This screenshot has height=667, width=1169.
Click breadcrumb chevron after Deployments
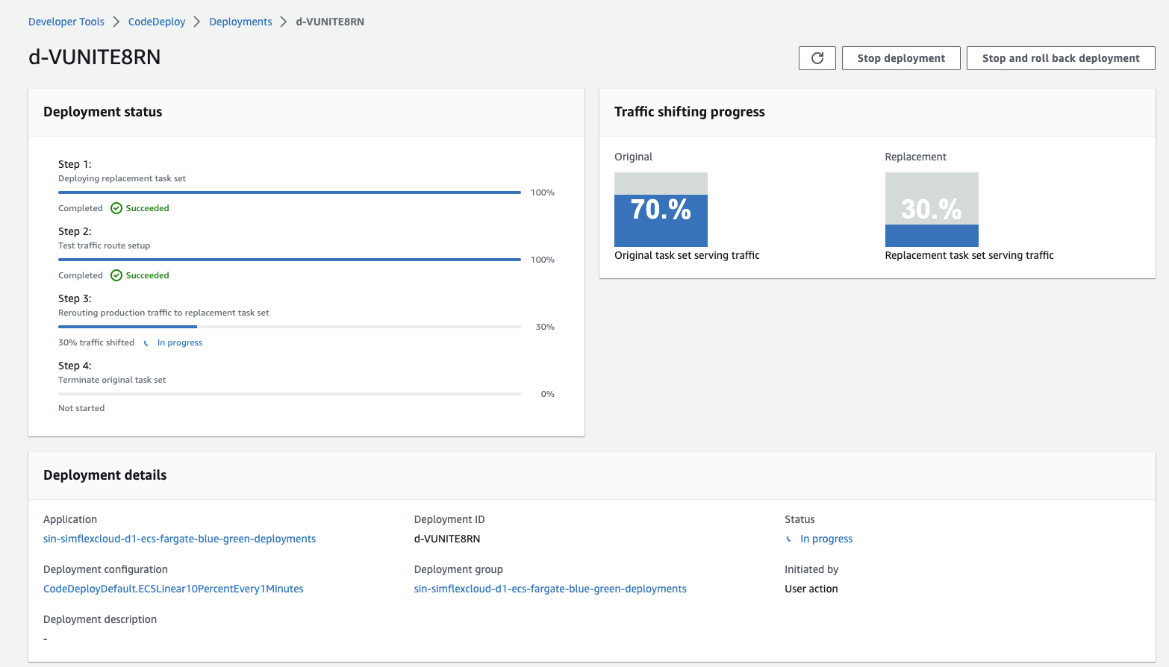284,22
